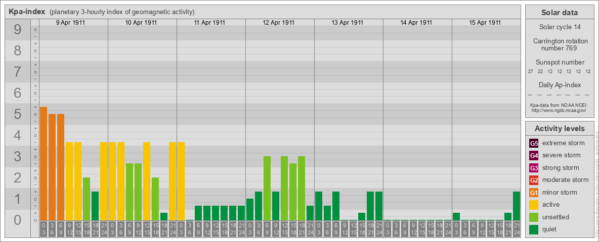
Task: Click the green bar for 13 Apr 21-24h
Action: pos(379,206)
